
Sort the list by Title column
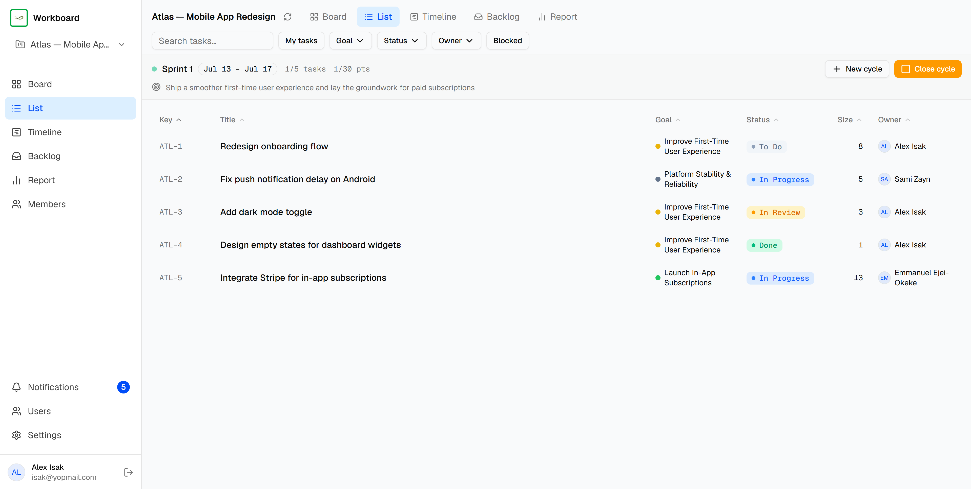click(232, 120)
